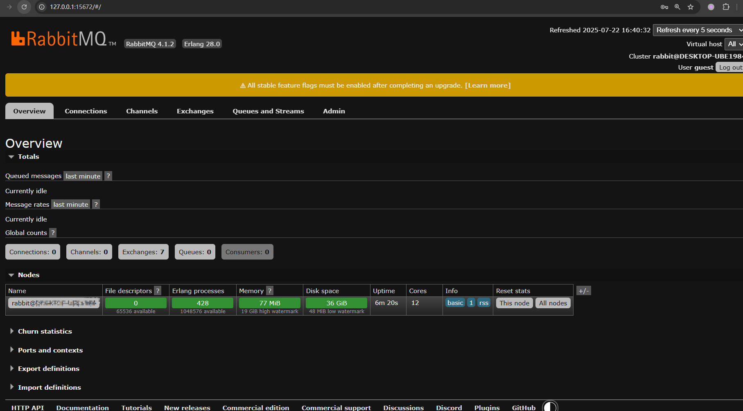Click the RabbitMQ logo
This screenshot has width=743, height=411.
click(x=63, y=39)
